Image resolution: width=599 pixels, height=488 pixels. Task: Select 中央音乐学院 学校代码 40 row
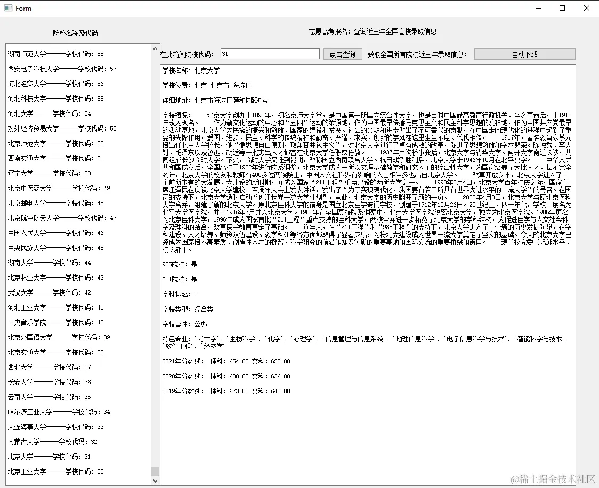[56, 322]
